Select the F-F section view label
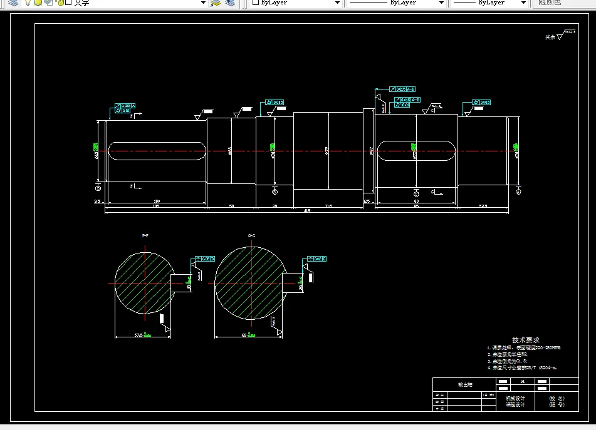Viewport: 596px width, 430px height. tap(145, 236)
